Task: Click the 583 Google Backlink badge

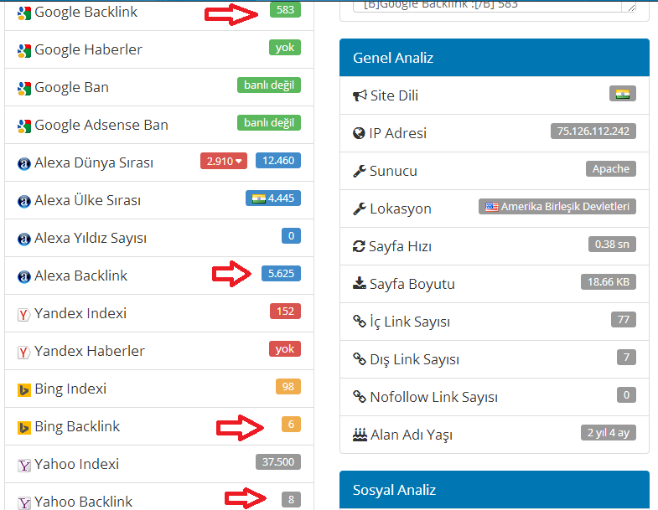Action: click(285, 10)
